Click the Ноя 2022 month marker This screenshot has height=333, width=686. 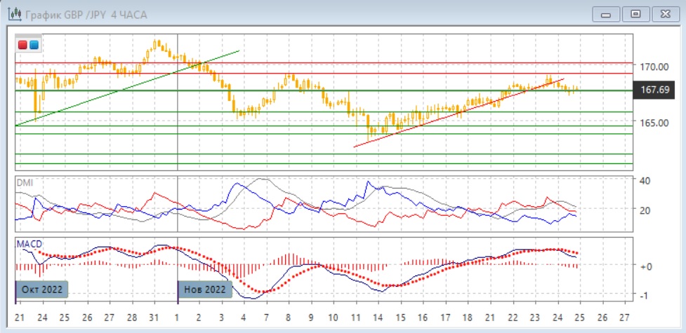[x=205, y=289]
